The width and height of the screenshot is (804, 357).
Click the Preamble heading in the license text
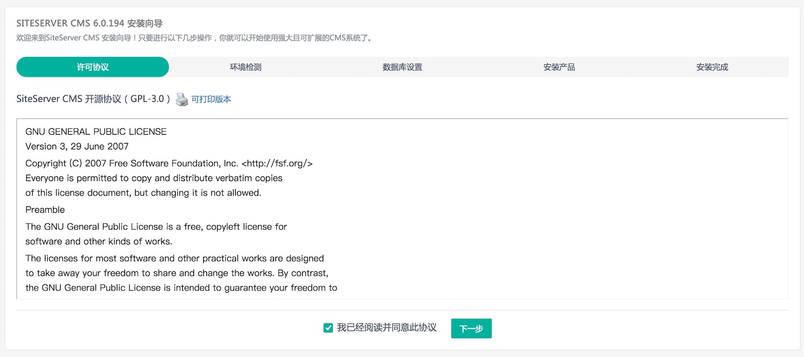(x=45, y=210)
